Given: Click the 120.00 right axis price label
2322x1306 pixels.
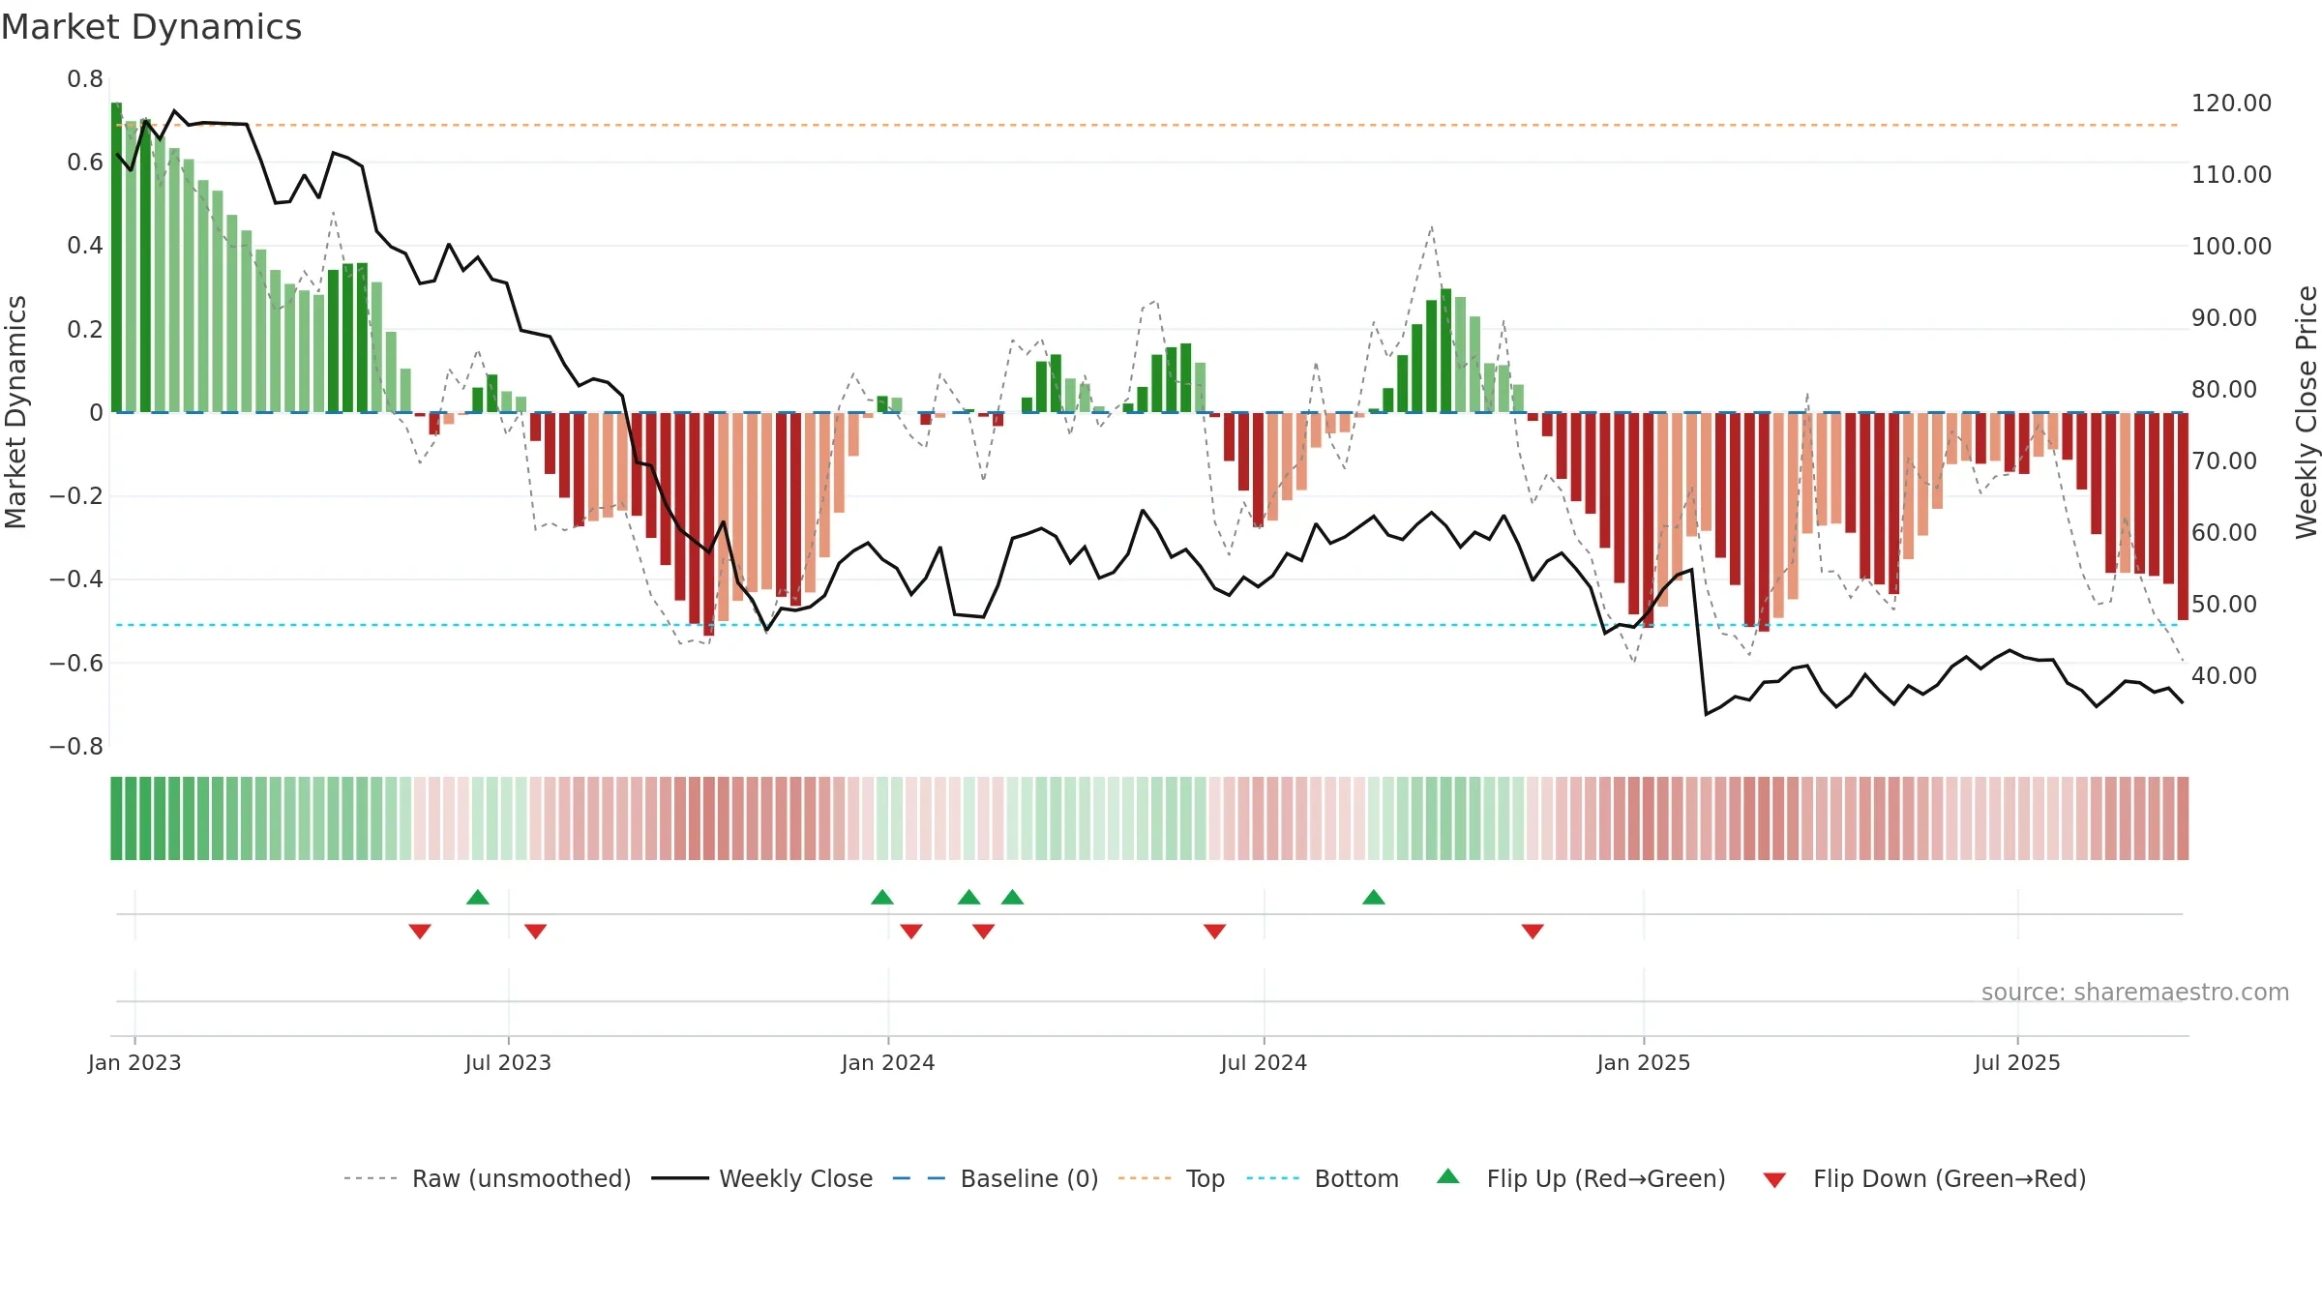Looking at the screenshot, I should [2231, 103].
